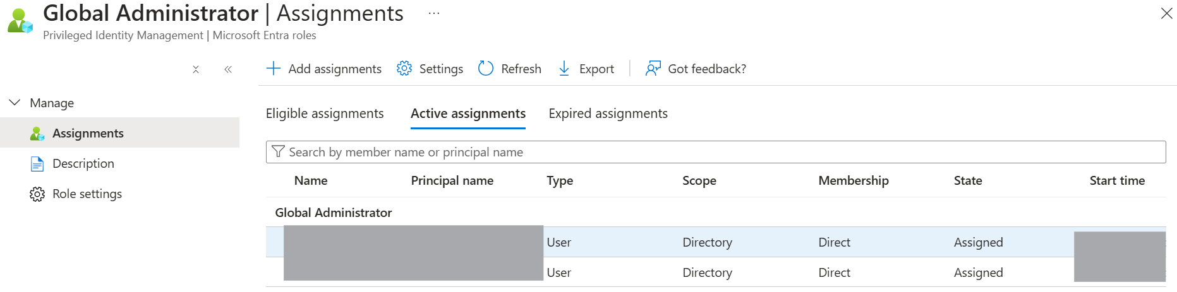Click the Refresh circular arrow icon
The height and width of the screenshot is (292, 1177).
486,68
